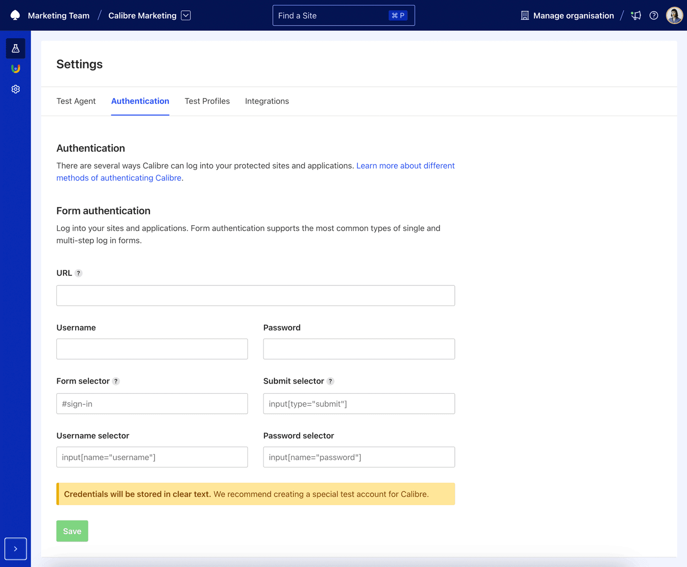Image resolution: width=687 pixels, height=567 pixels.
Task: Open the site switcher next to Calibre Marketing
Action: pyautogui.click(x=185, y=15)
